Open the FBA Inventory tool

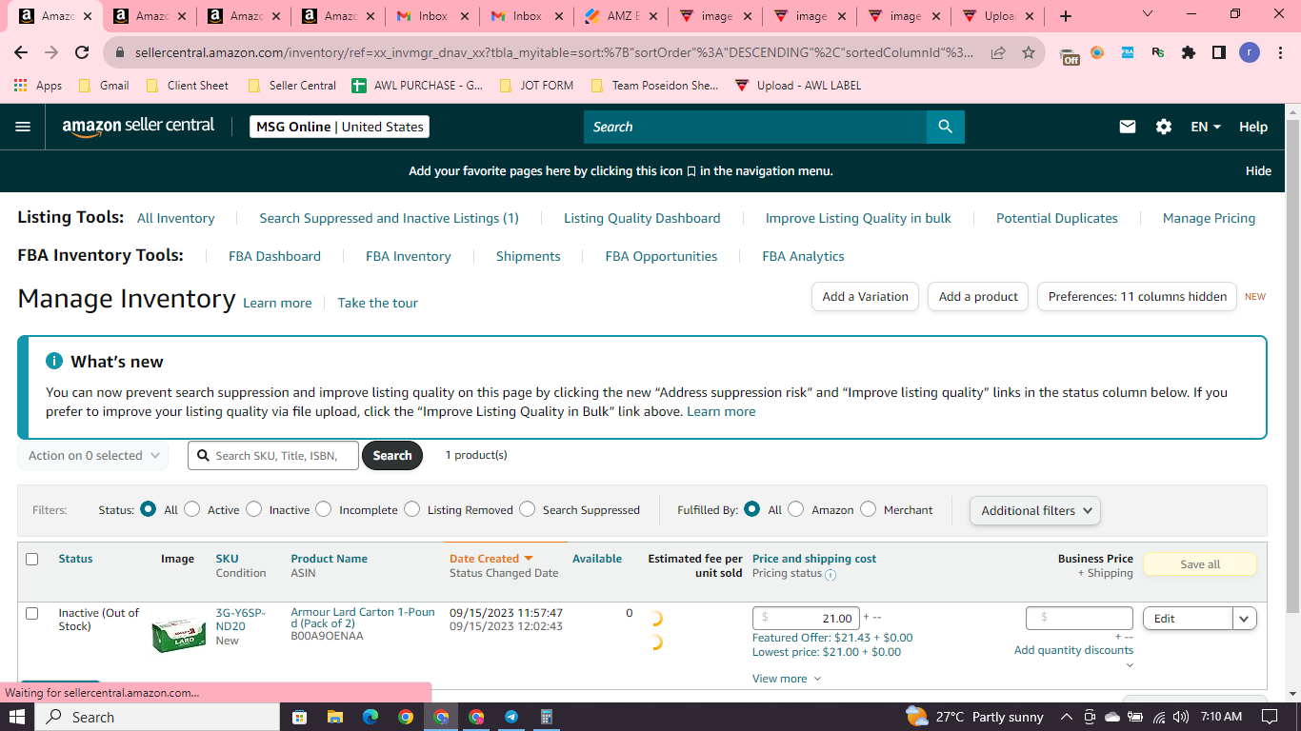coord(409,256)
